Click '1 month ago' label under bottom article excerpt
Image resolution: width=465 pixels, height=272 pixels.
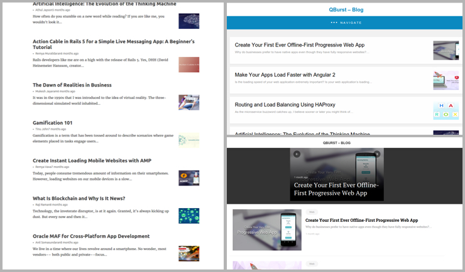click(312, 234)
